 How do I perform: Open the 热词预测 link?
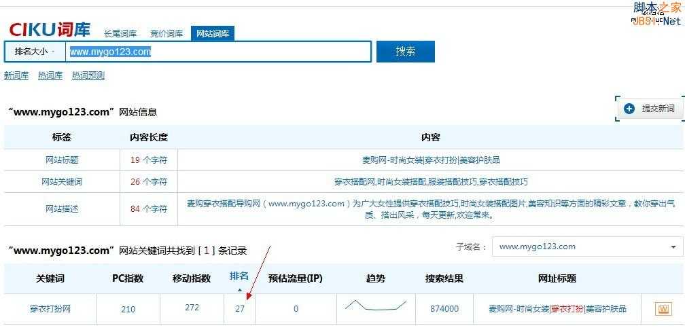click(88, 75)
